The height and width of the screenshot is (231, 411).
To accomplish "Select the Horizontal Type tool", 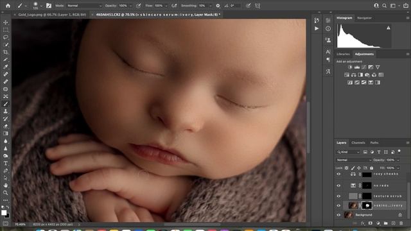I will point(6,163).
